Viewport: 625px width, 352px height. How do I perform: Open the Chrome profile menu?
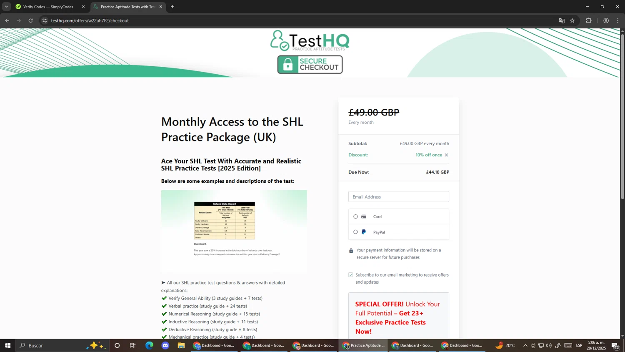click(x=606, y=20)
